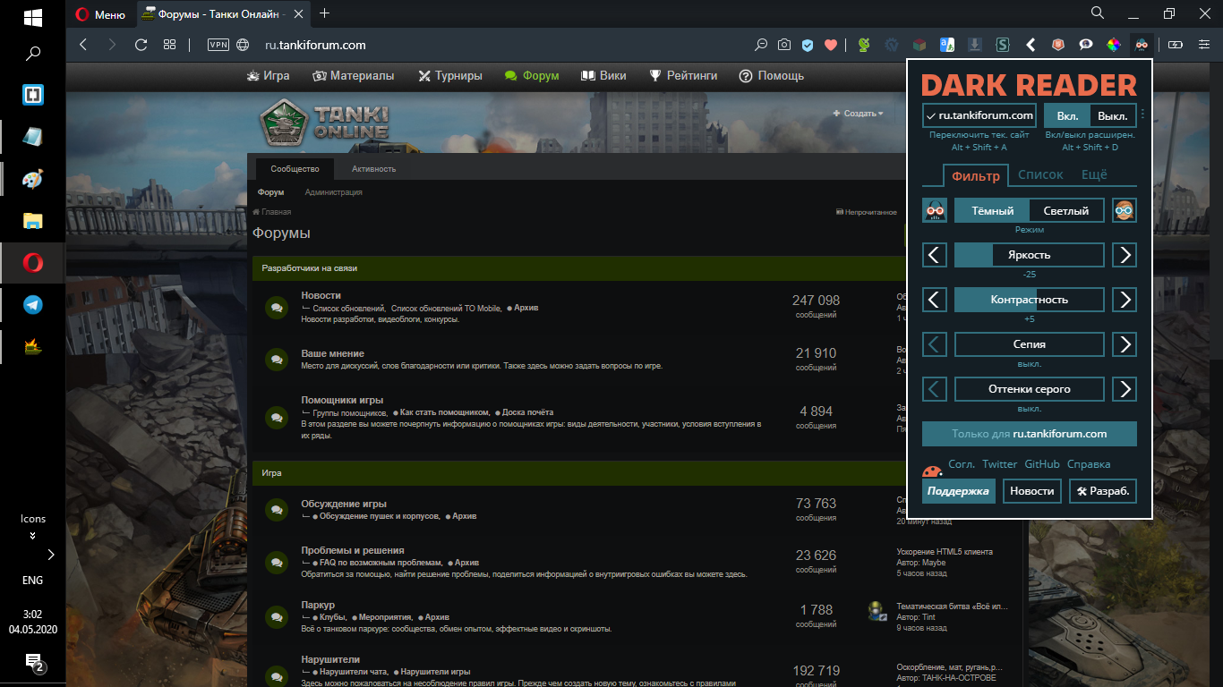Decrease Яркость with the left arrow

(x=935, y=255)
